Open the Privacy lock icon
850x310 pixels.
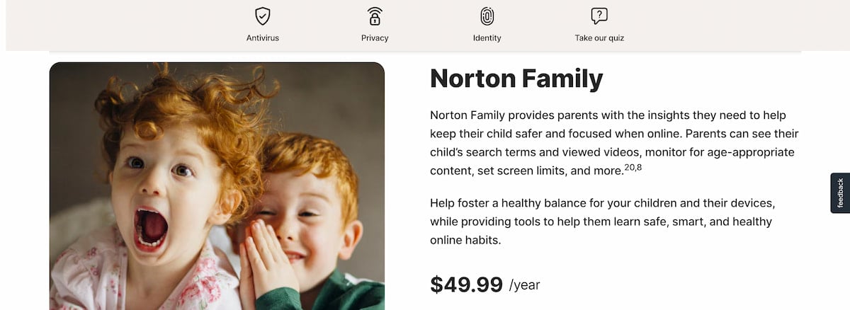[375, 16]
